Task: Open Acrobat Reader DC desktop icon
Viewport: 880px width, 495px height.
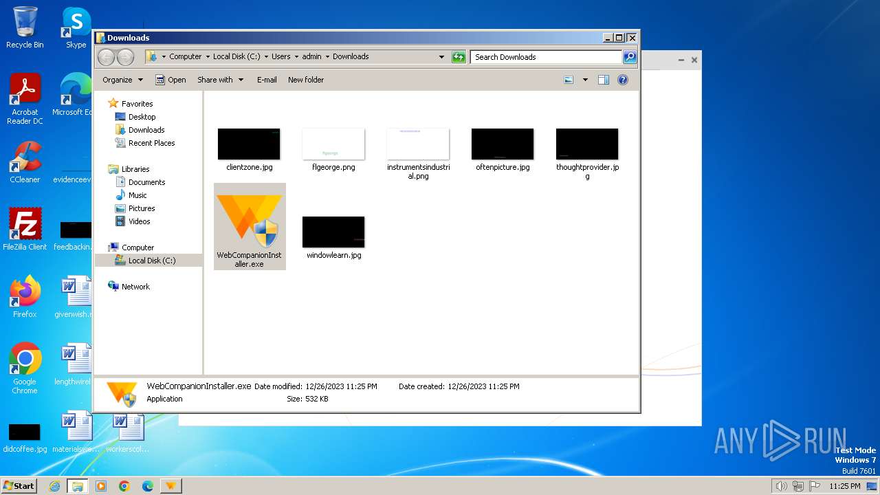Action: [25, 99]
